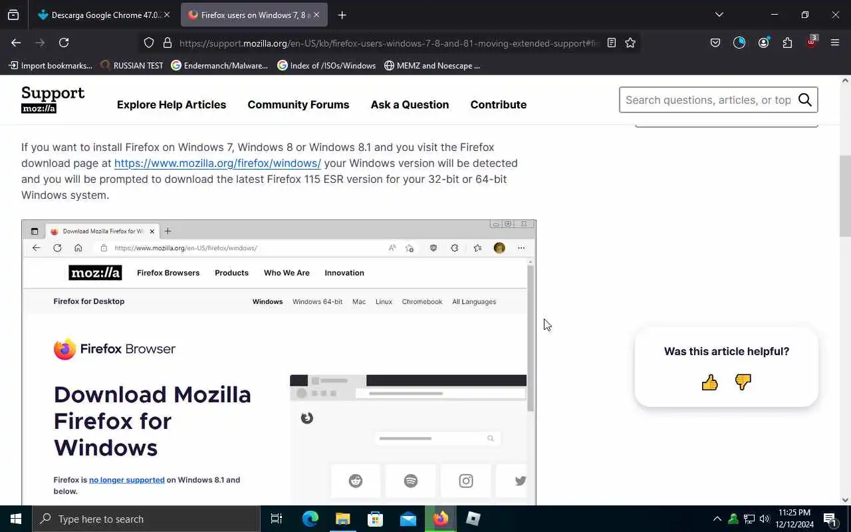Screen dimensions: 851x532
Task: Select the Firefox users on Windows 7 tab
Action: [x=254, y=15]
